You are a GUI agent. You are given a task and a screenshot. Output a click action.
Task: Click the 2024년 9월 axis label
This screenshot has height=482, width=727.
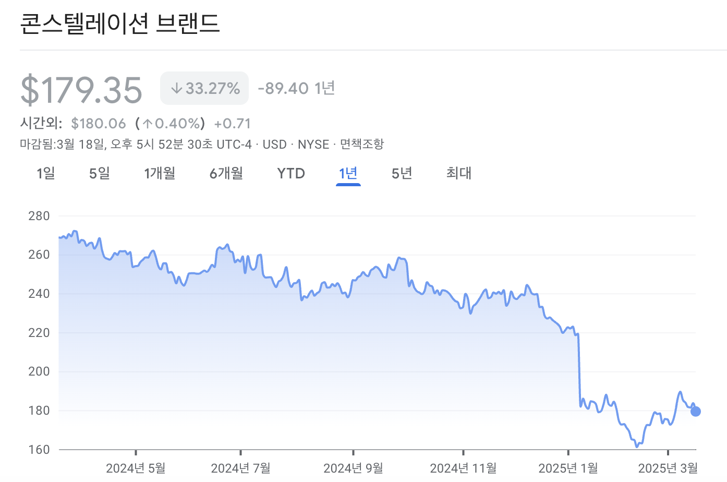[x=353, y=468]
